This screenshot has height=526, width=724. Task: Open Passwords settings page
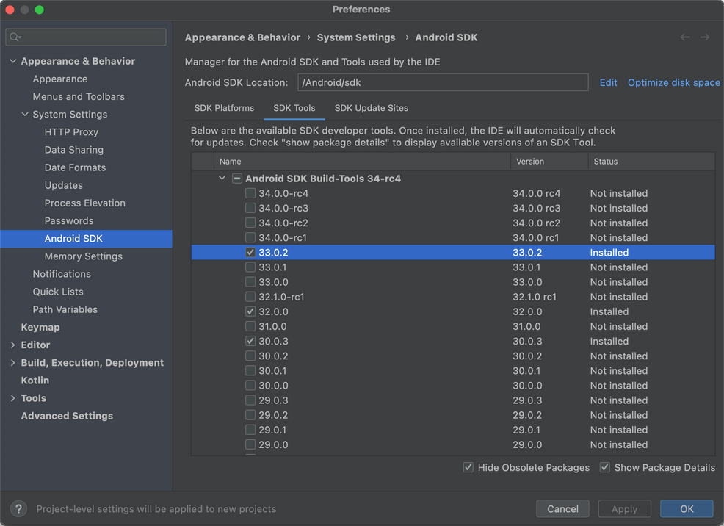(69, 220)
